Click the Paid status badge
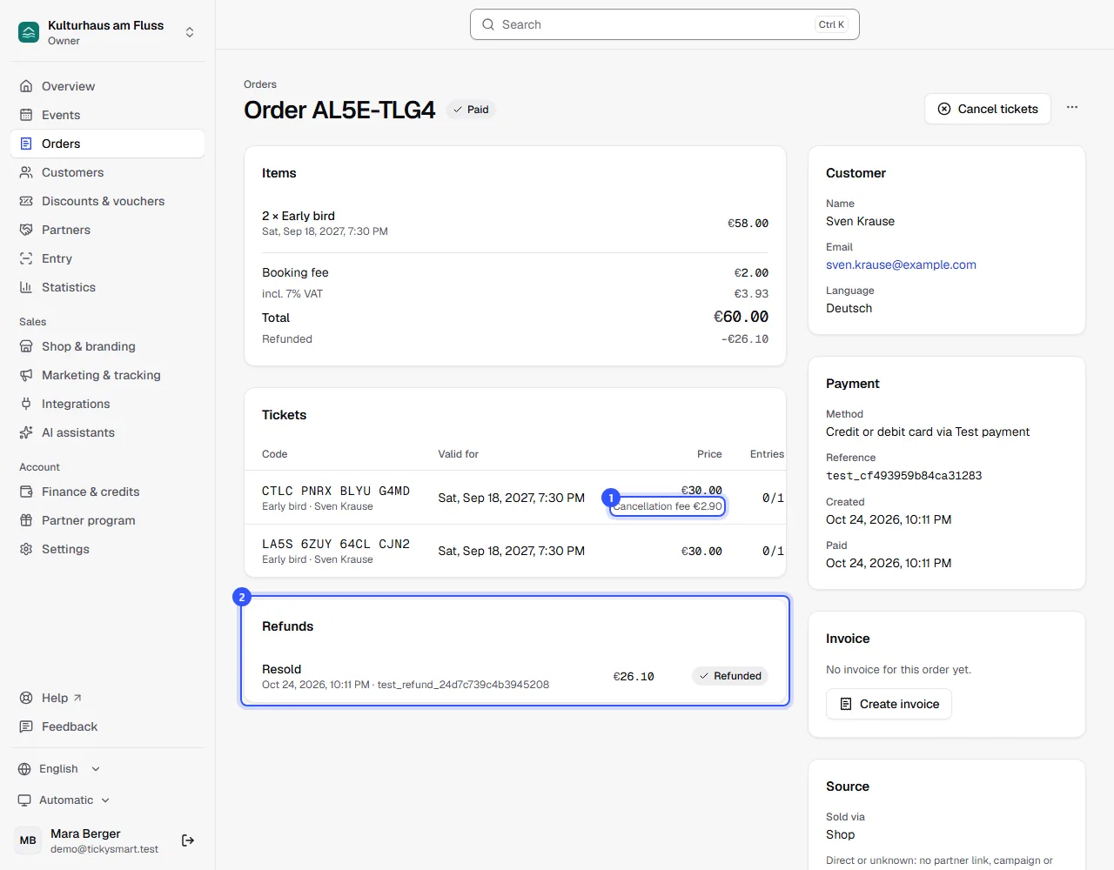The width and height of the screenshot is (1114, 870). [471, 110]
